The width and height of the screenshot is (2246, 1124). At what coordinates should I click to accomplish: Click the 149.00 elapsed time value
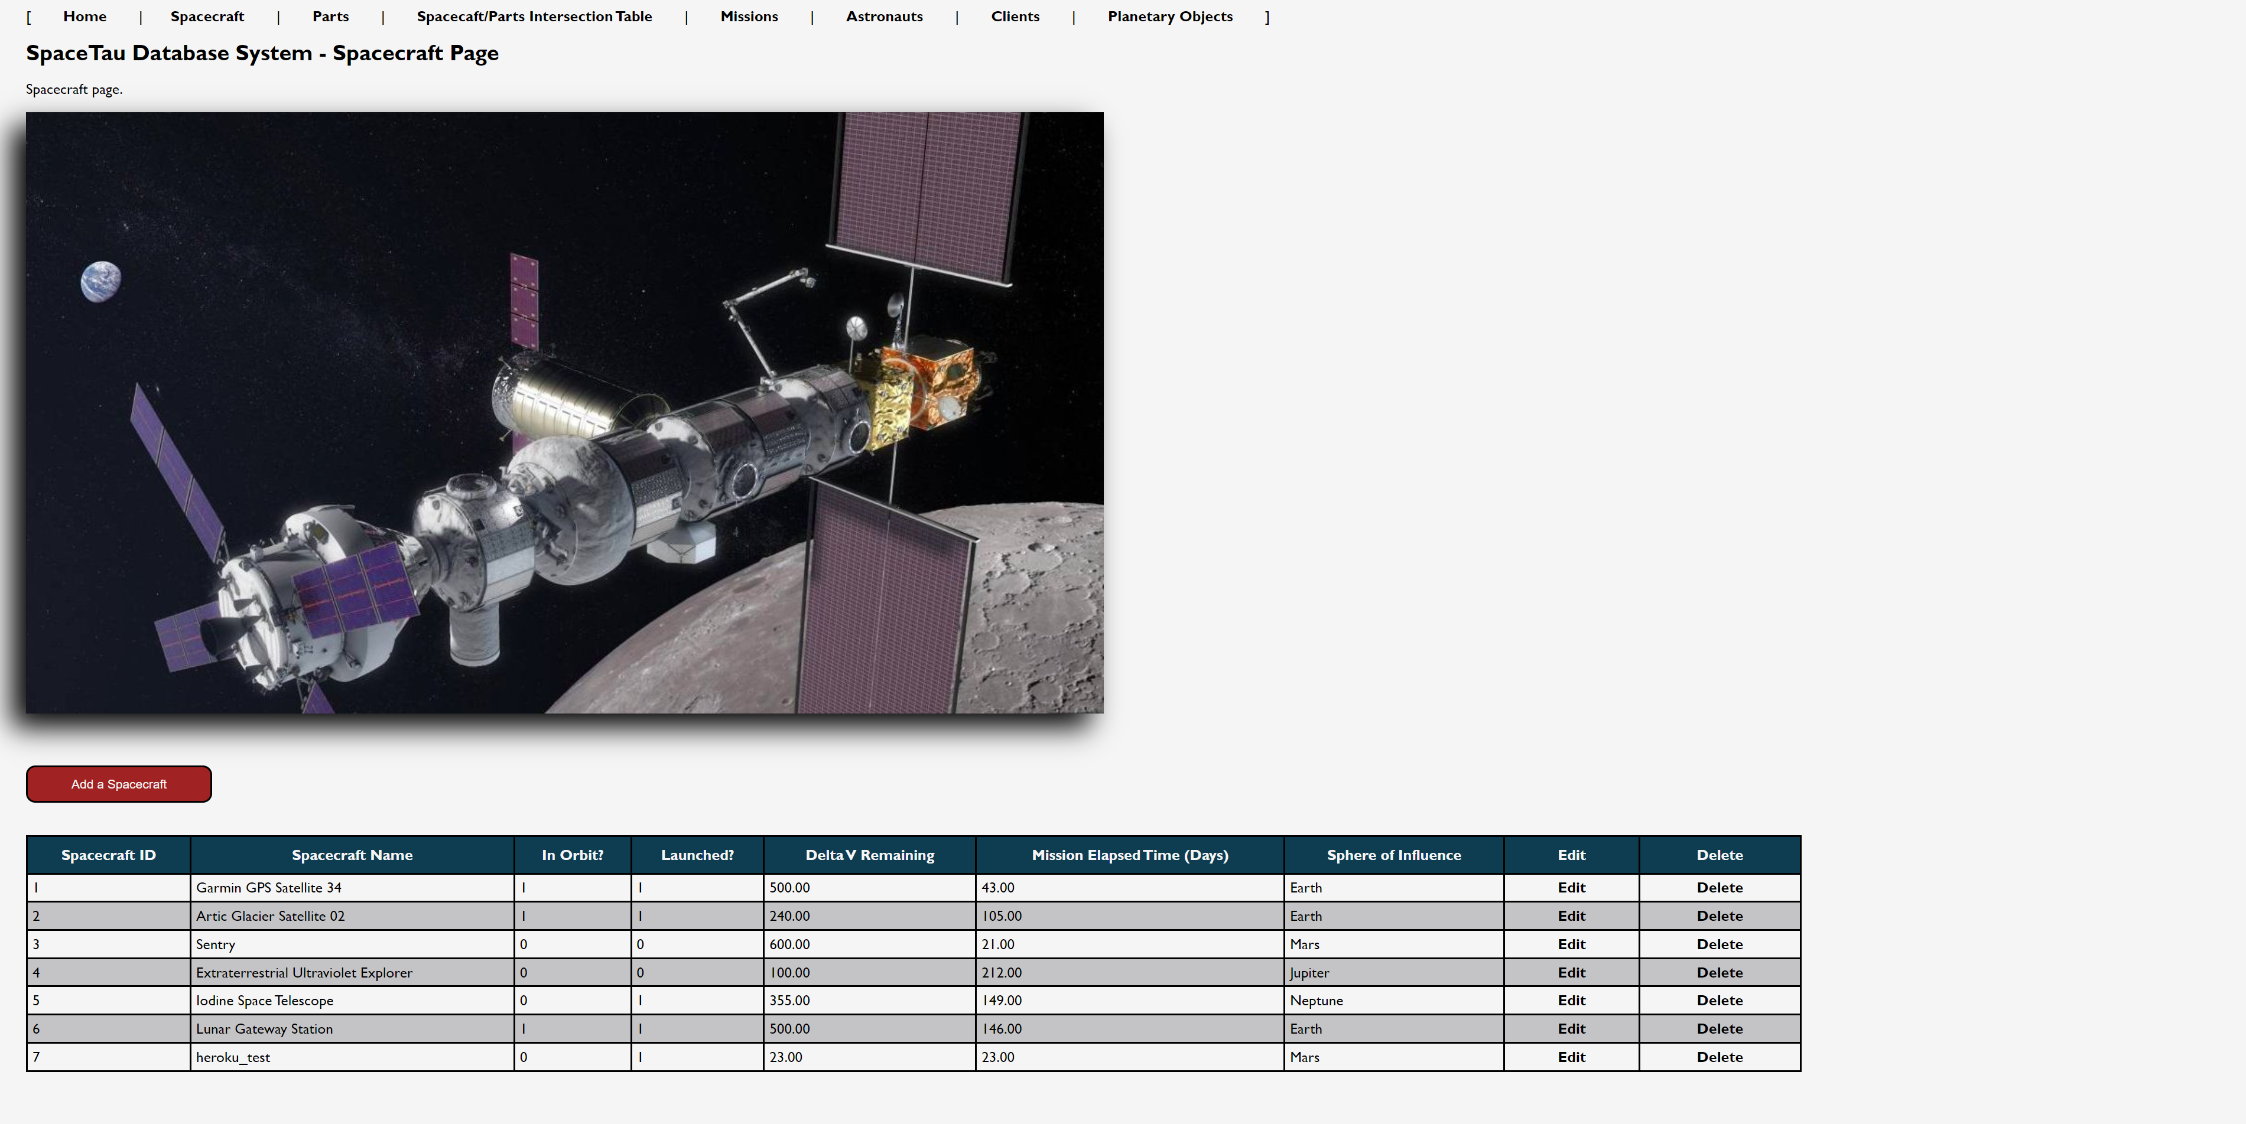(1130, 1001)
